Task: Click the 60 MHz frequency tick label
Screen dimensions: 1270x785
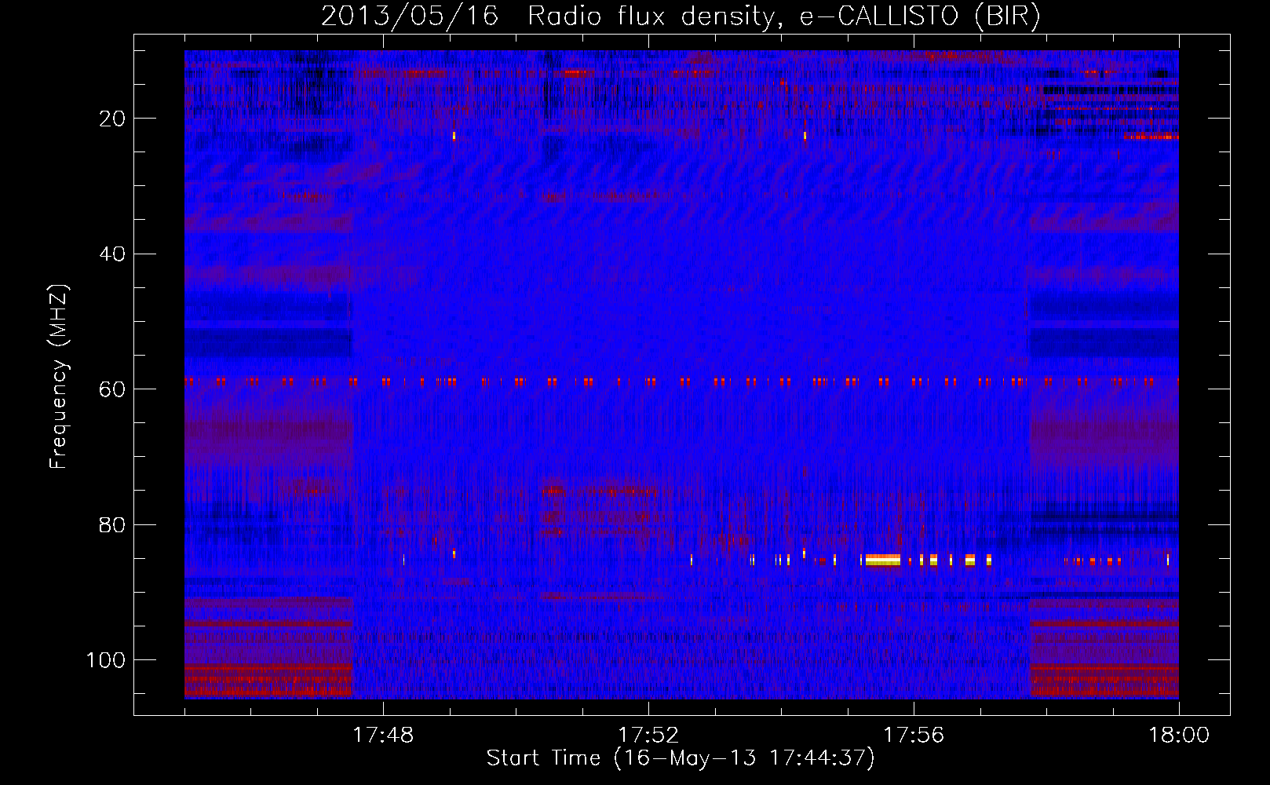Action: (x=113, y=389)
